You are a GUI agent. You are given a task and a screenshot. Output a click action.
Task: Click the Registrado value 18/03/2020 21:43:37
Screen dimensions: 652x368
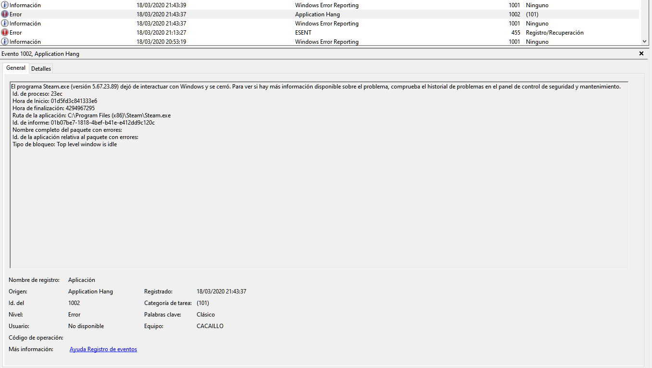pos(222,292)
